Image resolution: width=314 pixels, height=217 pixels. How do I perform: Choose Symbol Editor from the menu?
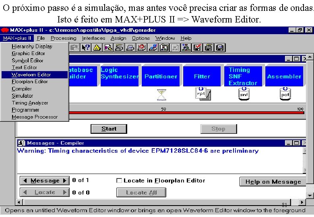(35, 60)
